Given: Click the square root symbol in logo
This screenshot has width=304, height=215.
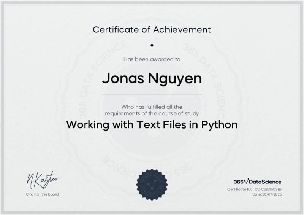Looking at the screenshot, I should coord(245,182).
